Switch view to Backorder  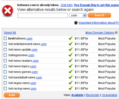[93, 95]
